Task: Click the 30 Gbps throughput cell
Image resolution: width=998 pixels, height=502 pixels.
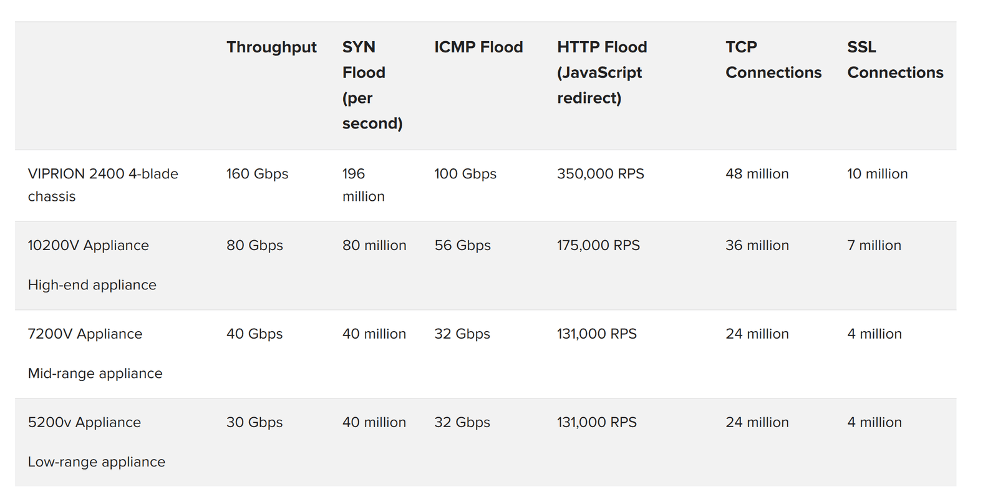Action: [254, 422]
